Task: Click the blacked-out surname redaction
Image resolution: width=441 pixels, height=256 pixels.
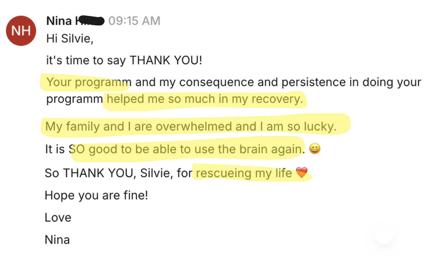Action: (x=89, y=21)
